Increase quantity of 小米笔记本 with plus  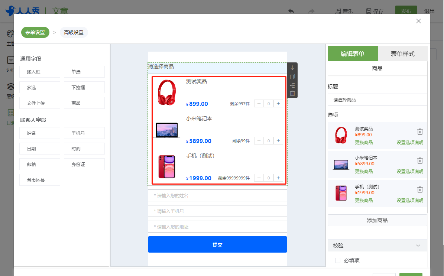pos(278,141)
